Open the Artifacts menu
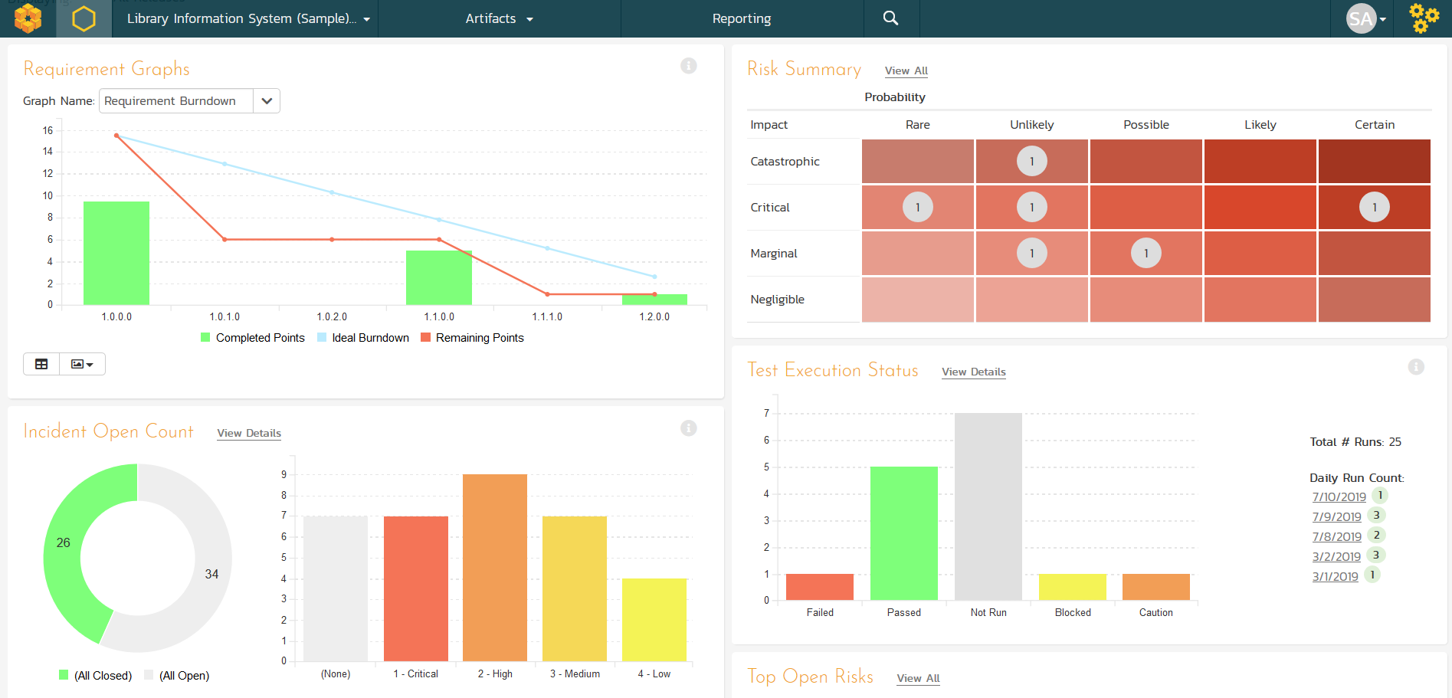 pos(499,18)
